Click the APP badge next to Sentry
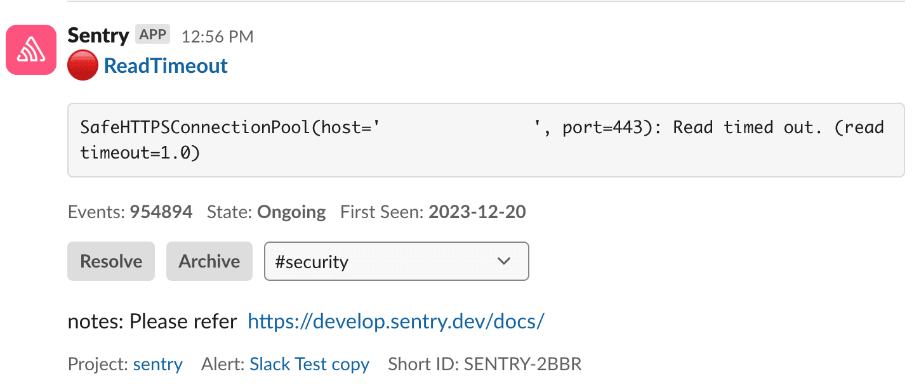Viewport: 914px width, 388px height. [x=152, y=34]
